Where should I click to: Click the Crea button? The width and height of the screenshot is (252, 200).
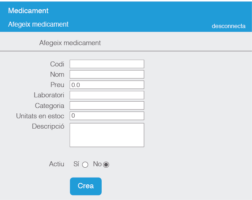click(86, 186)
